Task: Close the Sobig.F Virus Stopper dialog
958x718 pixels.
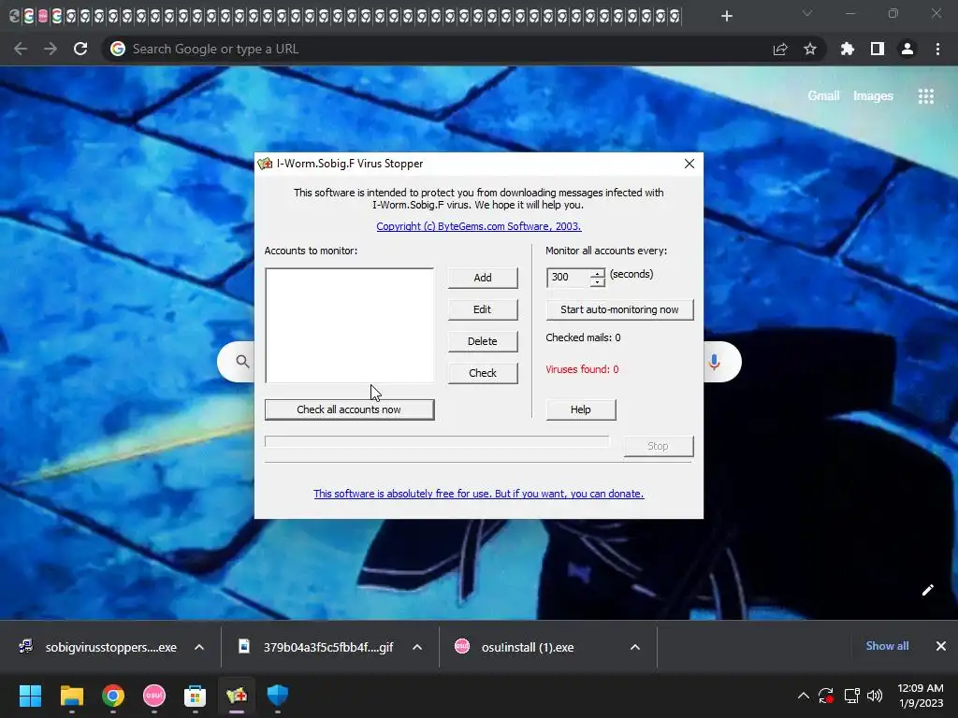Action: (689, 164)
